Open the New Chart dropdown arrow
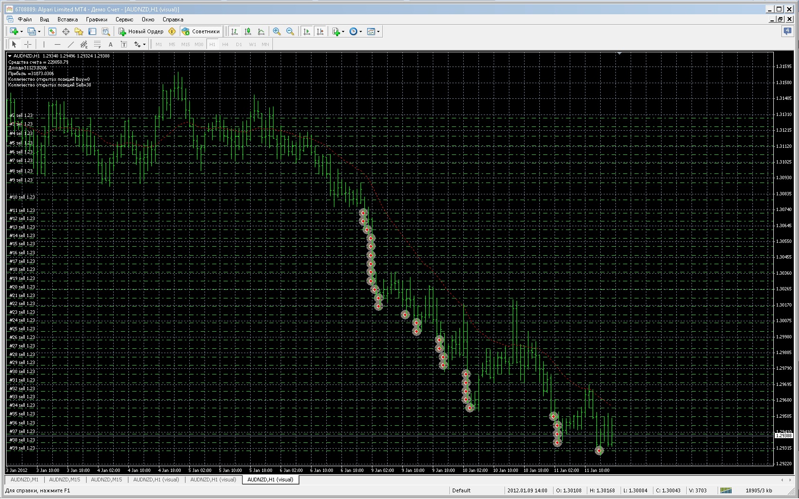The height and width of the screenshot is (499, 799). pos(21,32)
